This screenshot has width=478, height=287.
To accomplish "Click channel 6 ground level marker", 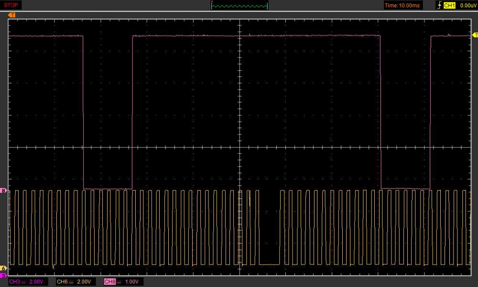I will [4, 268].
